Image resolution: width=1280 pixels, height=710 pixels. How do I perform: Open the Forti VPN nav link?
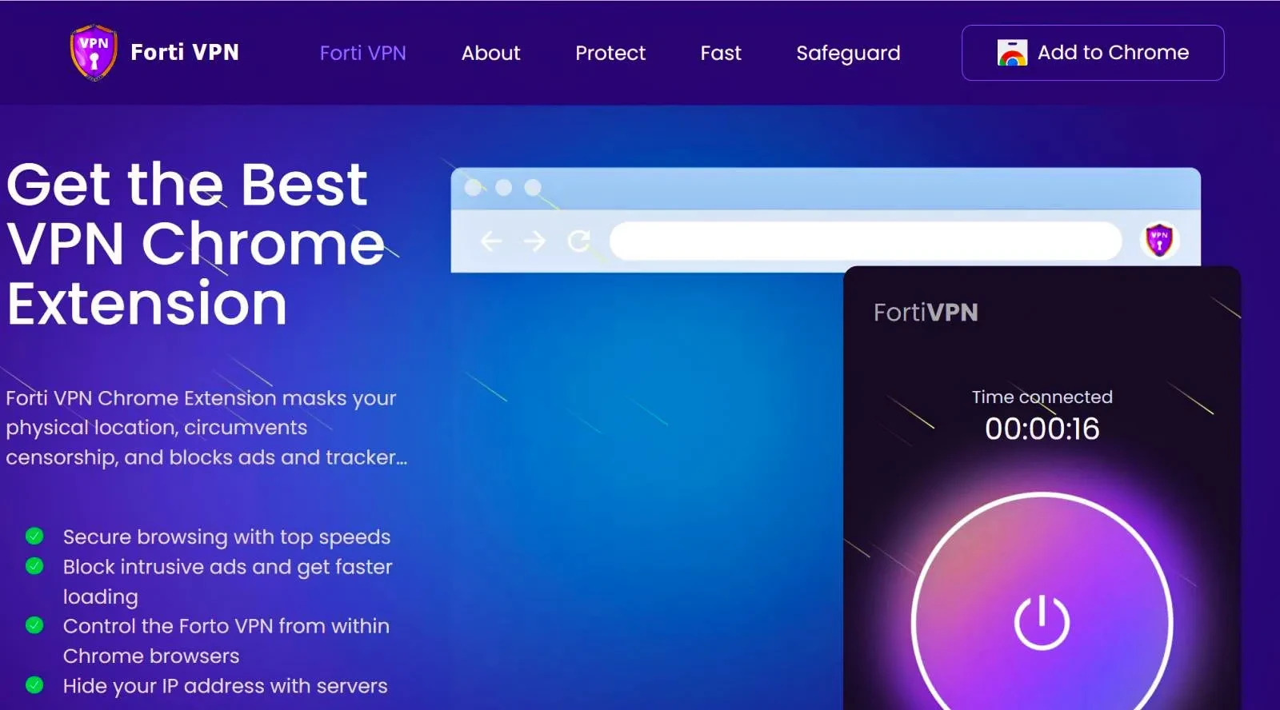(363, 53)
